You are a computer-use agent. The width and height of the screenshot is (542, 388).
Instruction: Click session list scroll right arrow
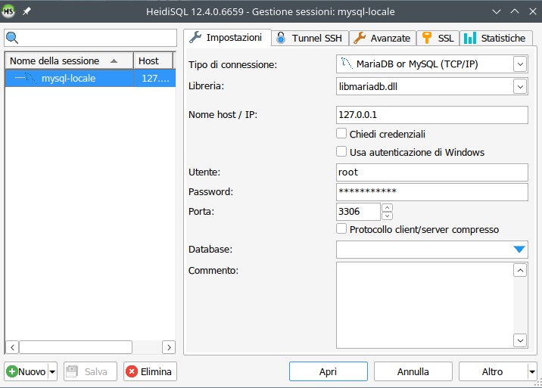click(169, 347)
